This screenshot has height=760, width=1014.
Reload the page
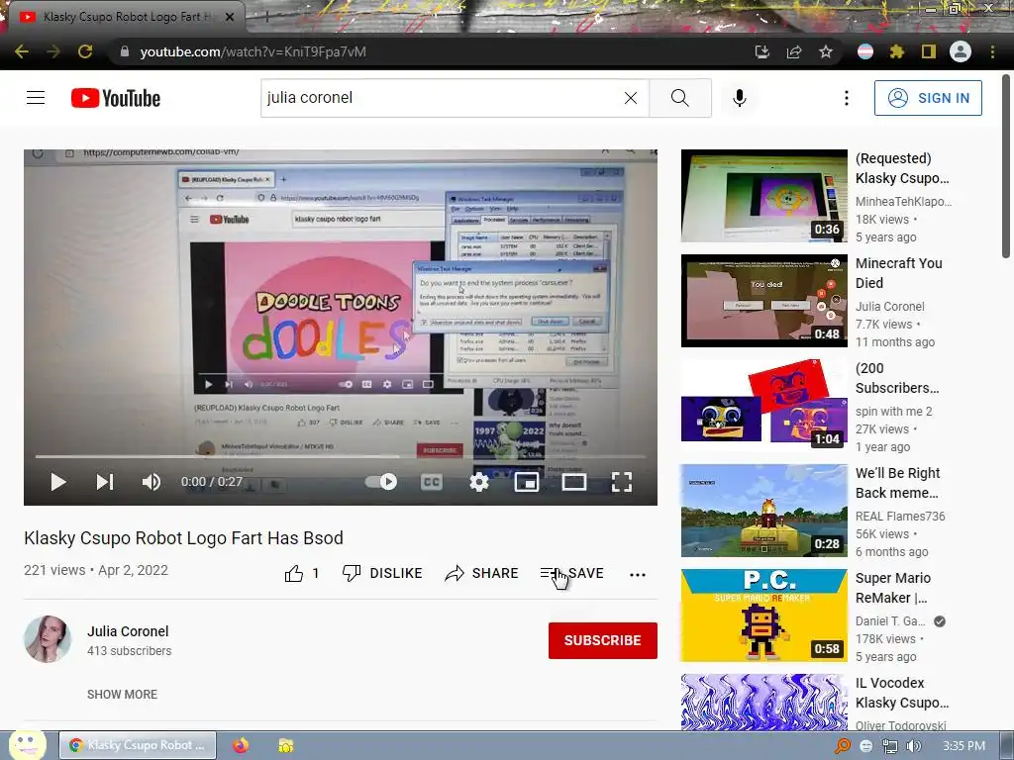pos(85,51)
